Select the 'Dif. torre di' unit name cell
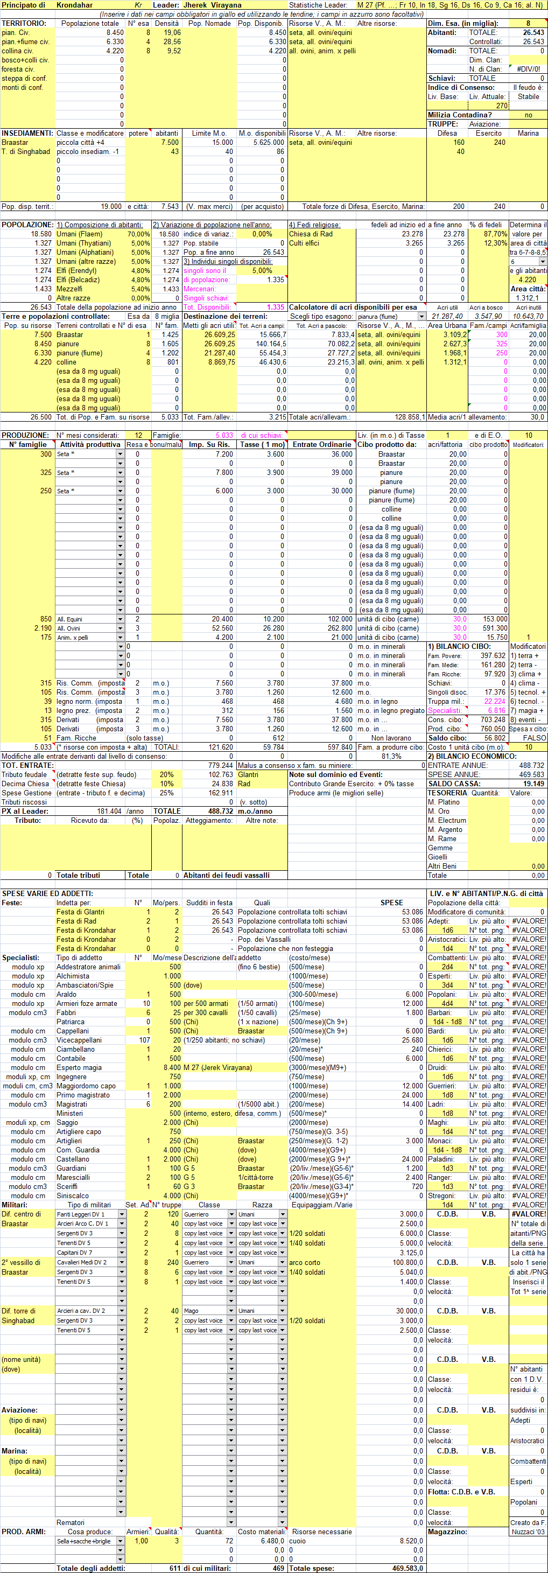 point(27,1310)
